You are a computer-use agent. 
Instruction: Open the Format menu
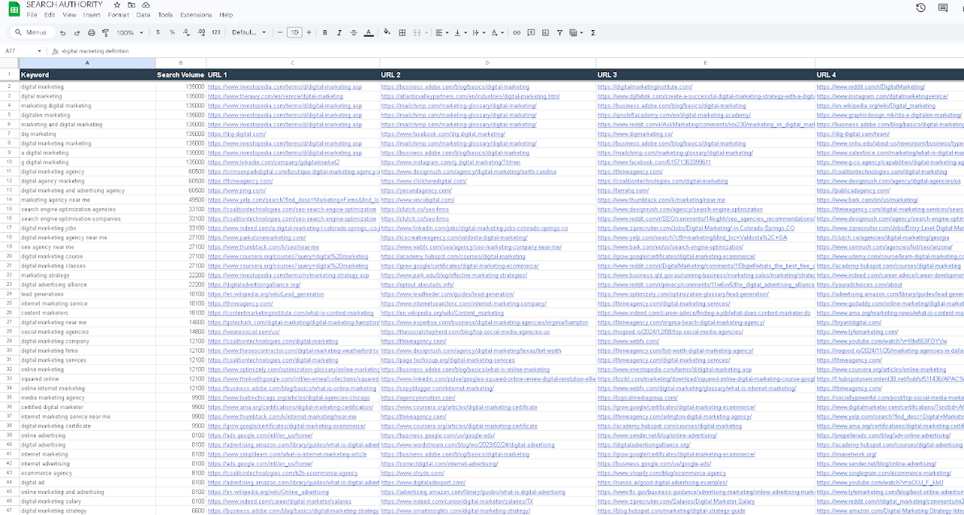click(x=118, y=15)
